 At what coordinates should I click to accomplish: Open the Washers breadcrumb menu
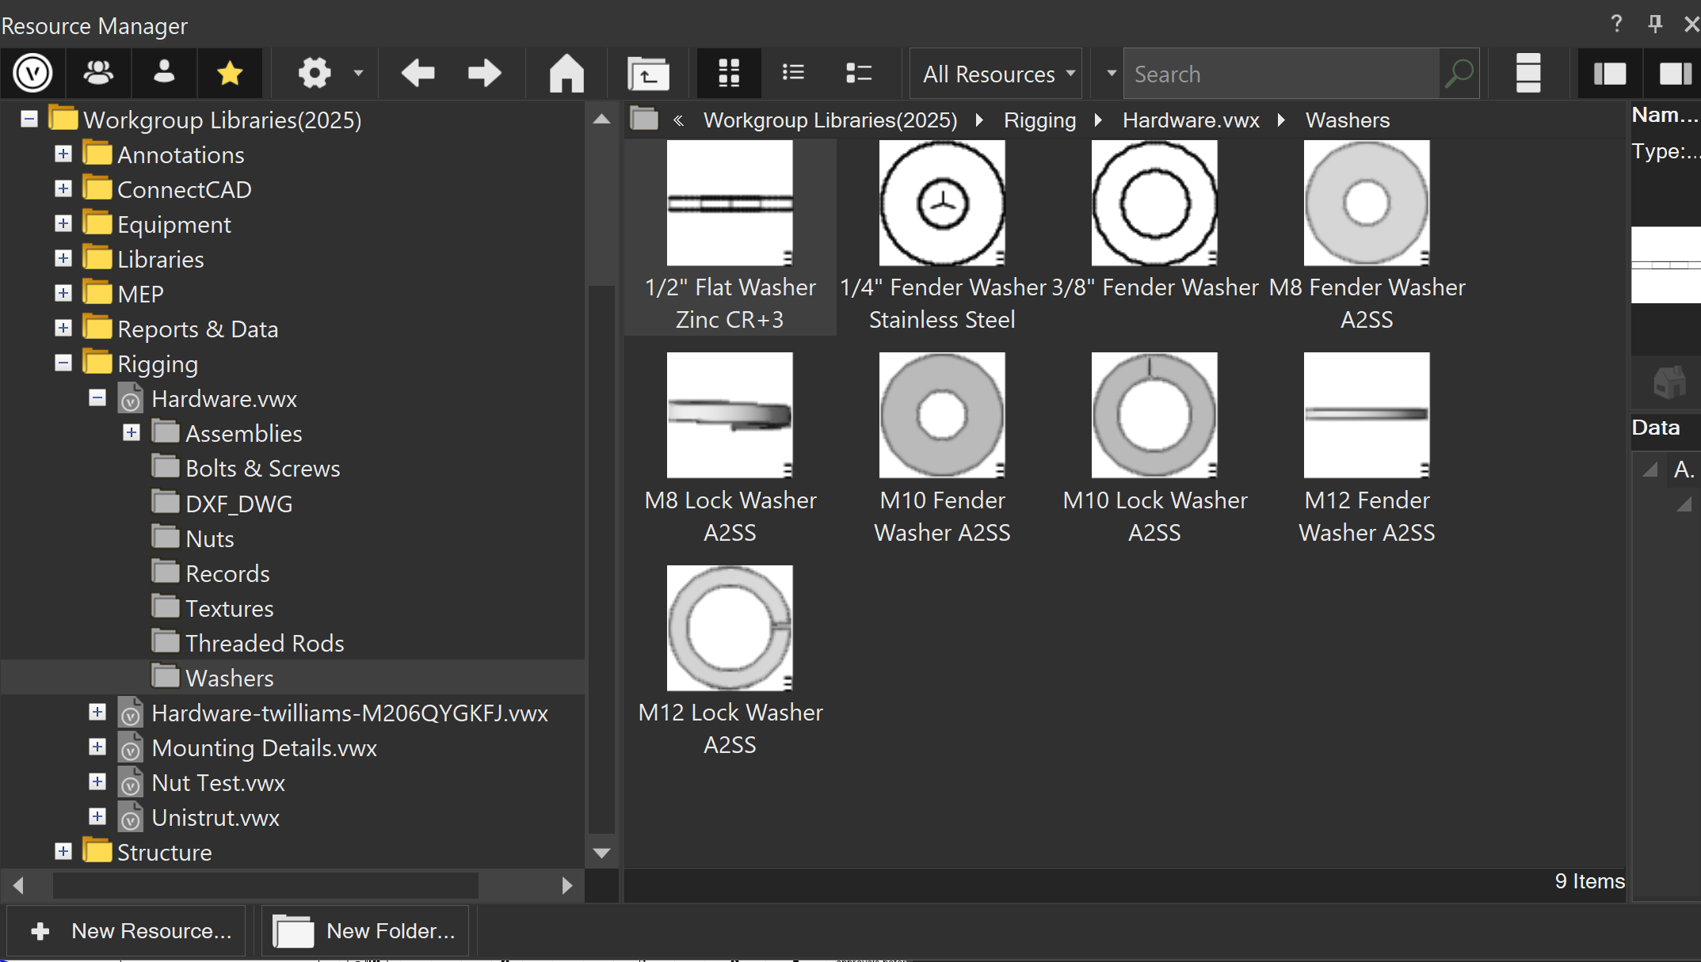pos(1347,120)
